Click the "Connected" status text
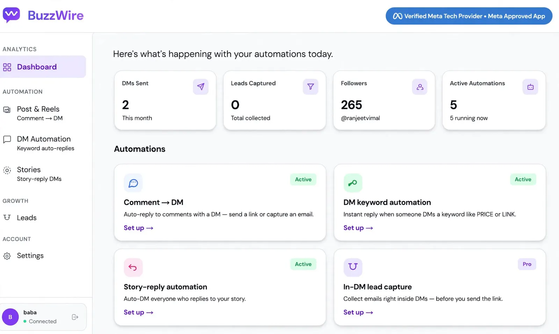This screenshot has height=334, width=559. click(43, 321)
